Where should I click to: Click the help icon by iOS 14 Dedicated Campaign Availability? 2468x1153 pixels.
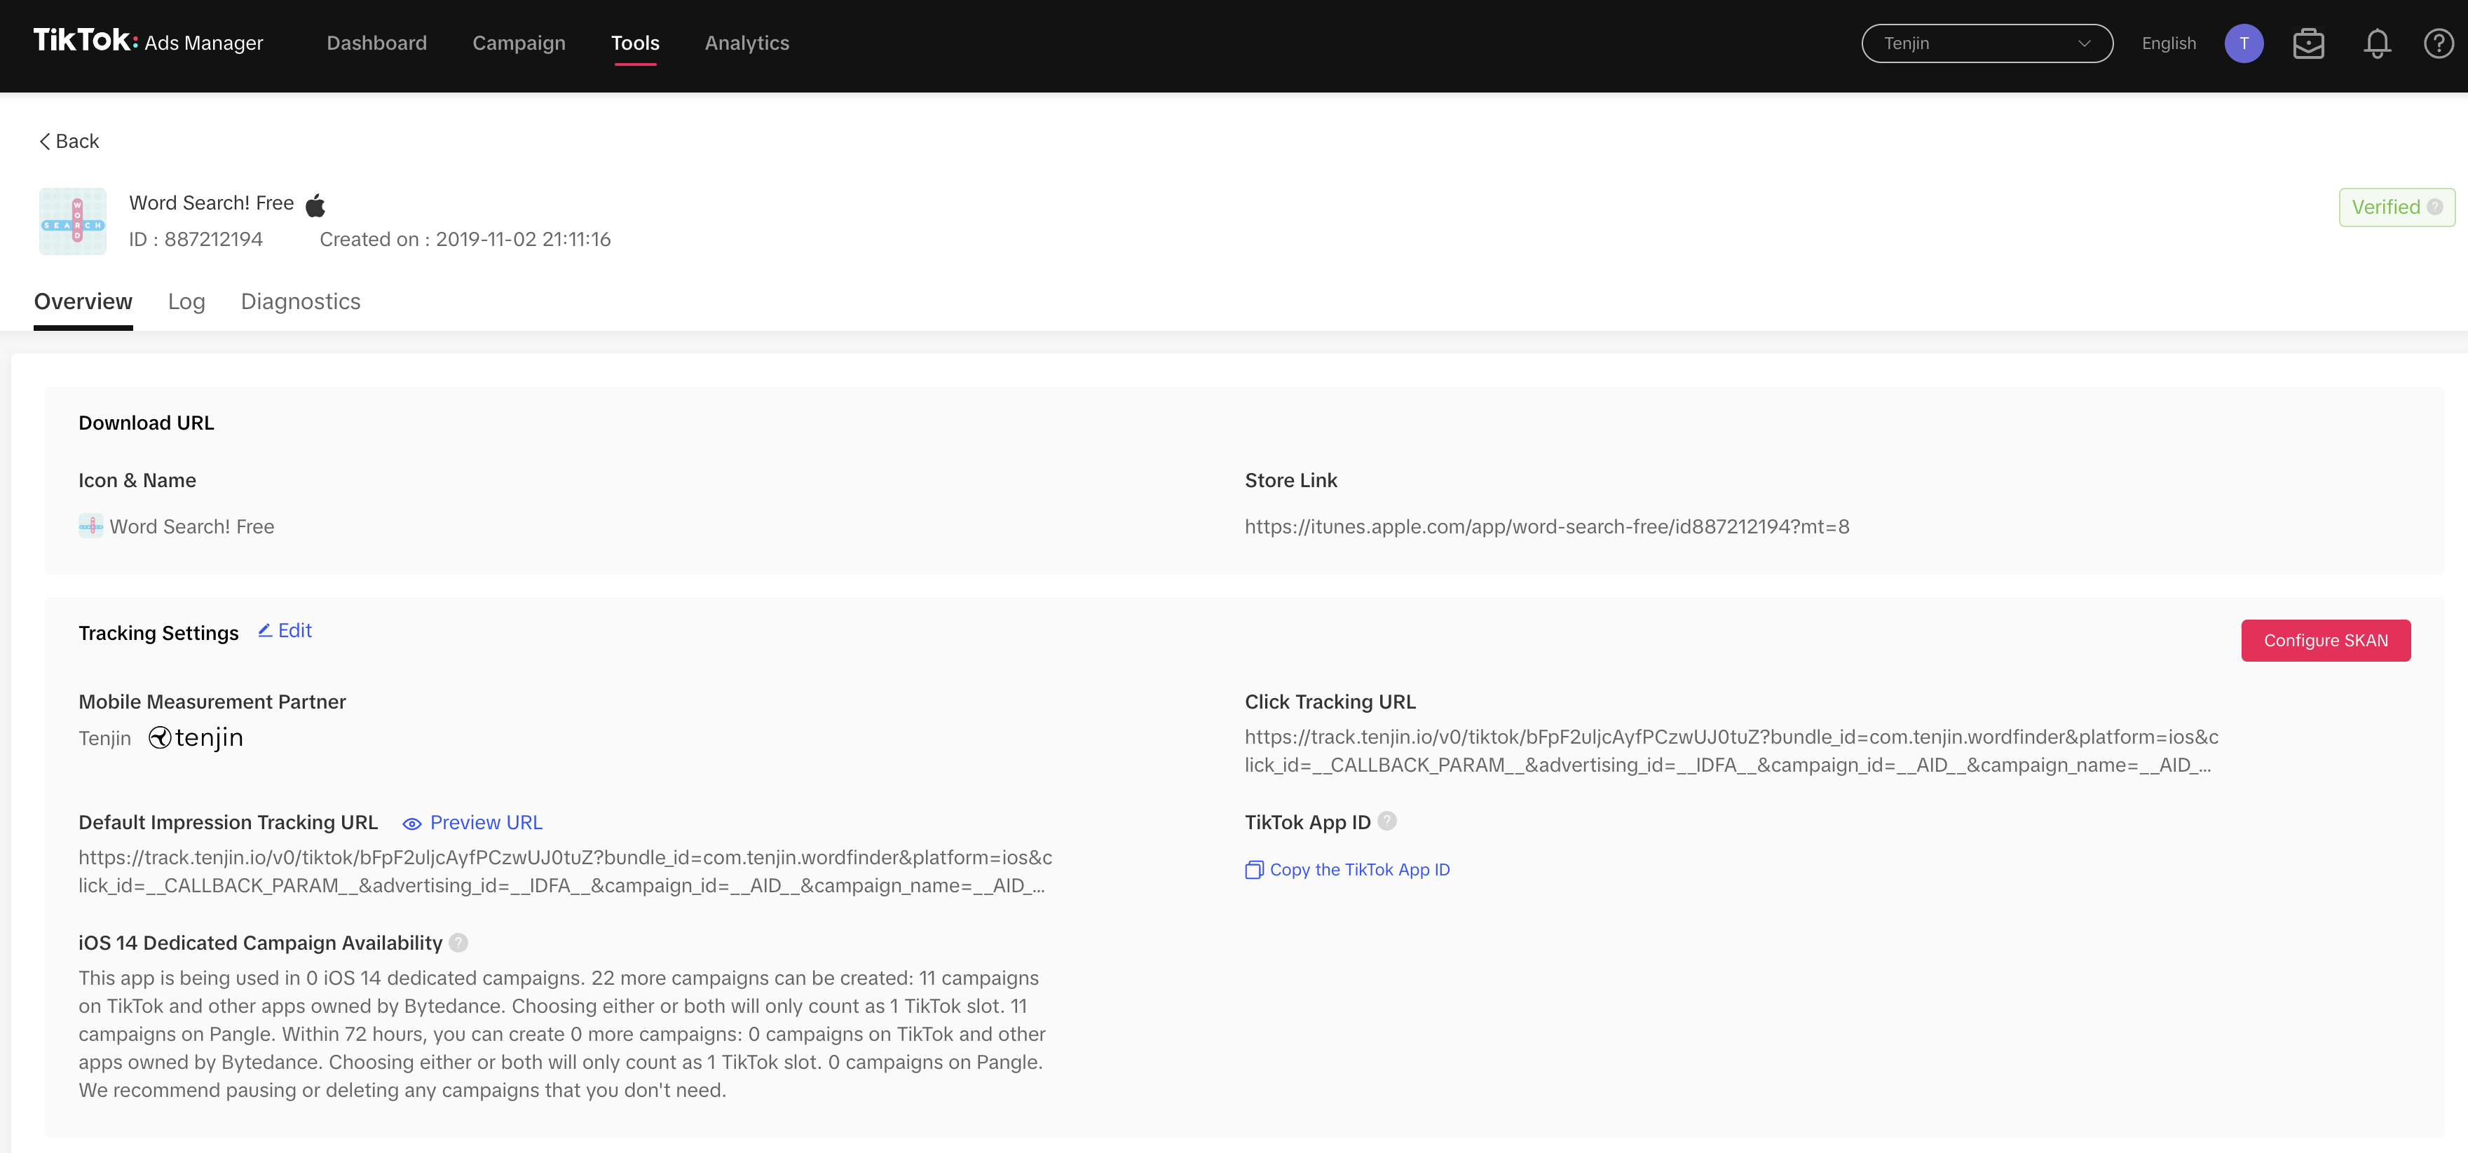click(459, 943)
